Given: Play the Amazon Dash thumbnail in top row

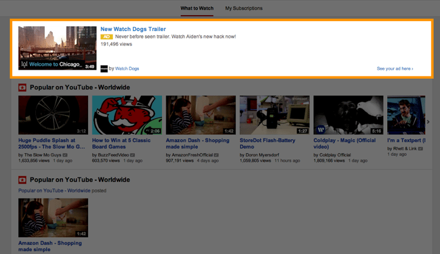Looking at the screenshot, I should [x=201, y=115].
